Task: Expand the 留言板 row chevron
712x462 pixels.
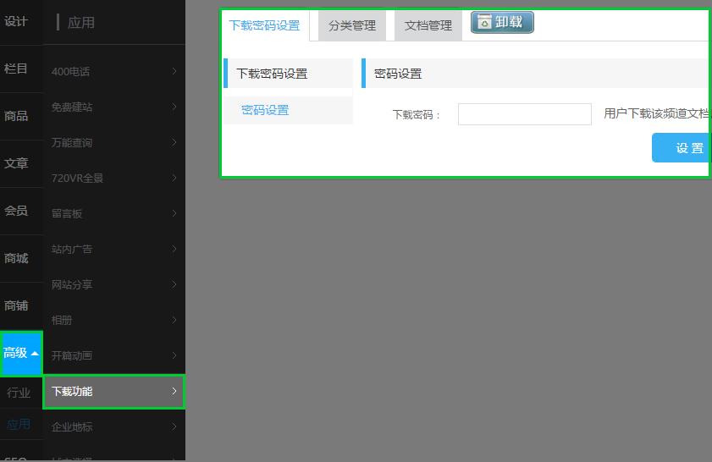Action: pyautogui.click(x=174, y=214)
